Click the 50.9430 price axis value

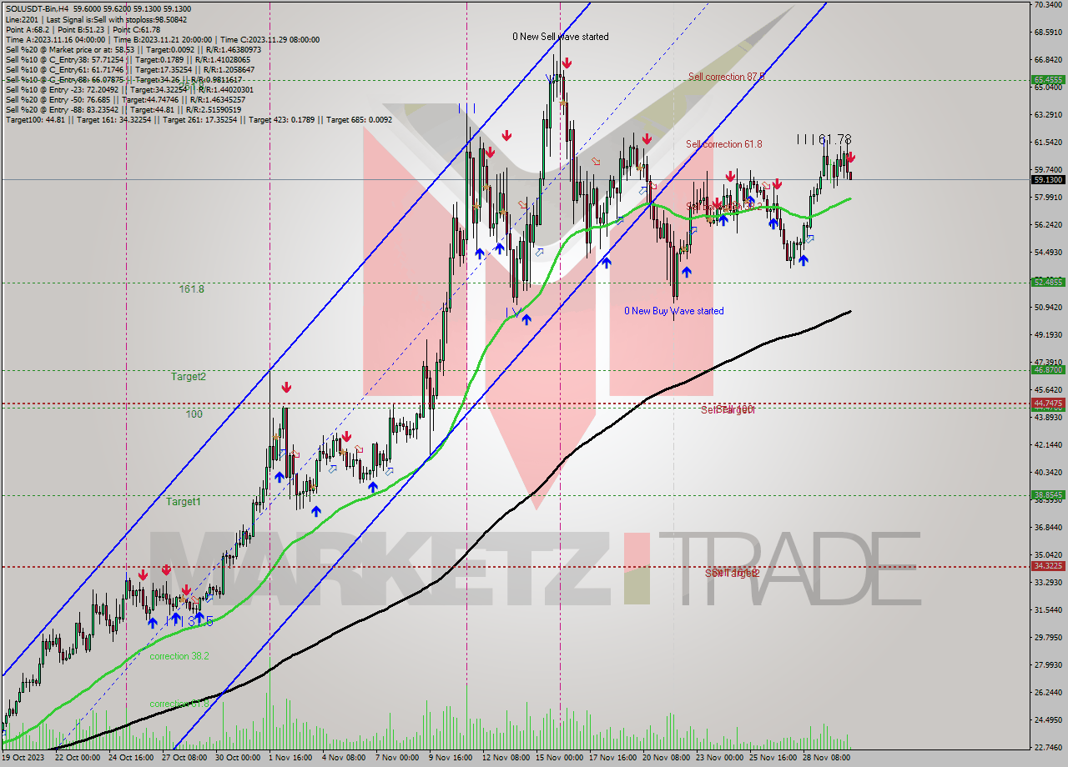[1048, 308]
